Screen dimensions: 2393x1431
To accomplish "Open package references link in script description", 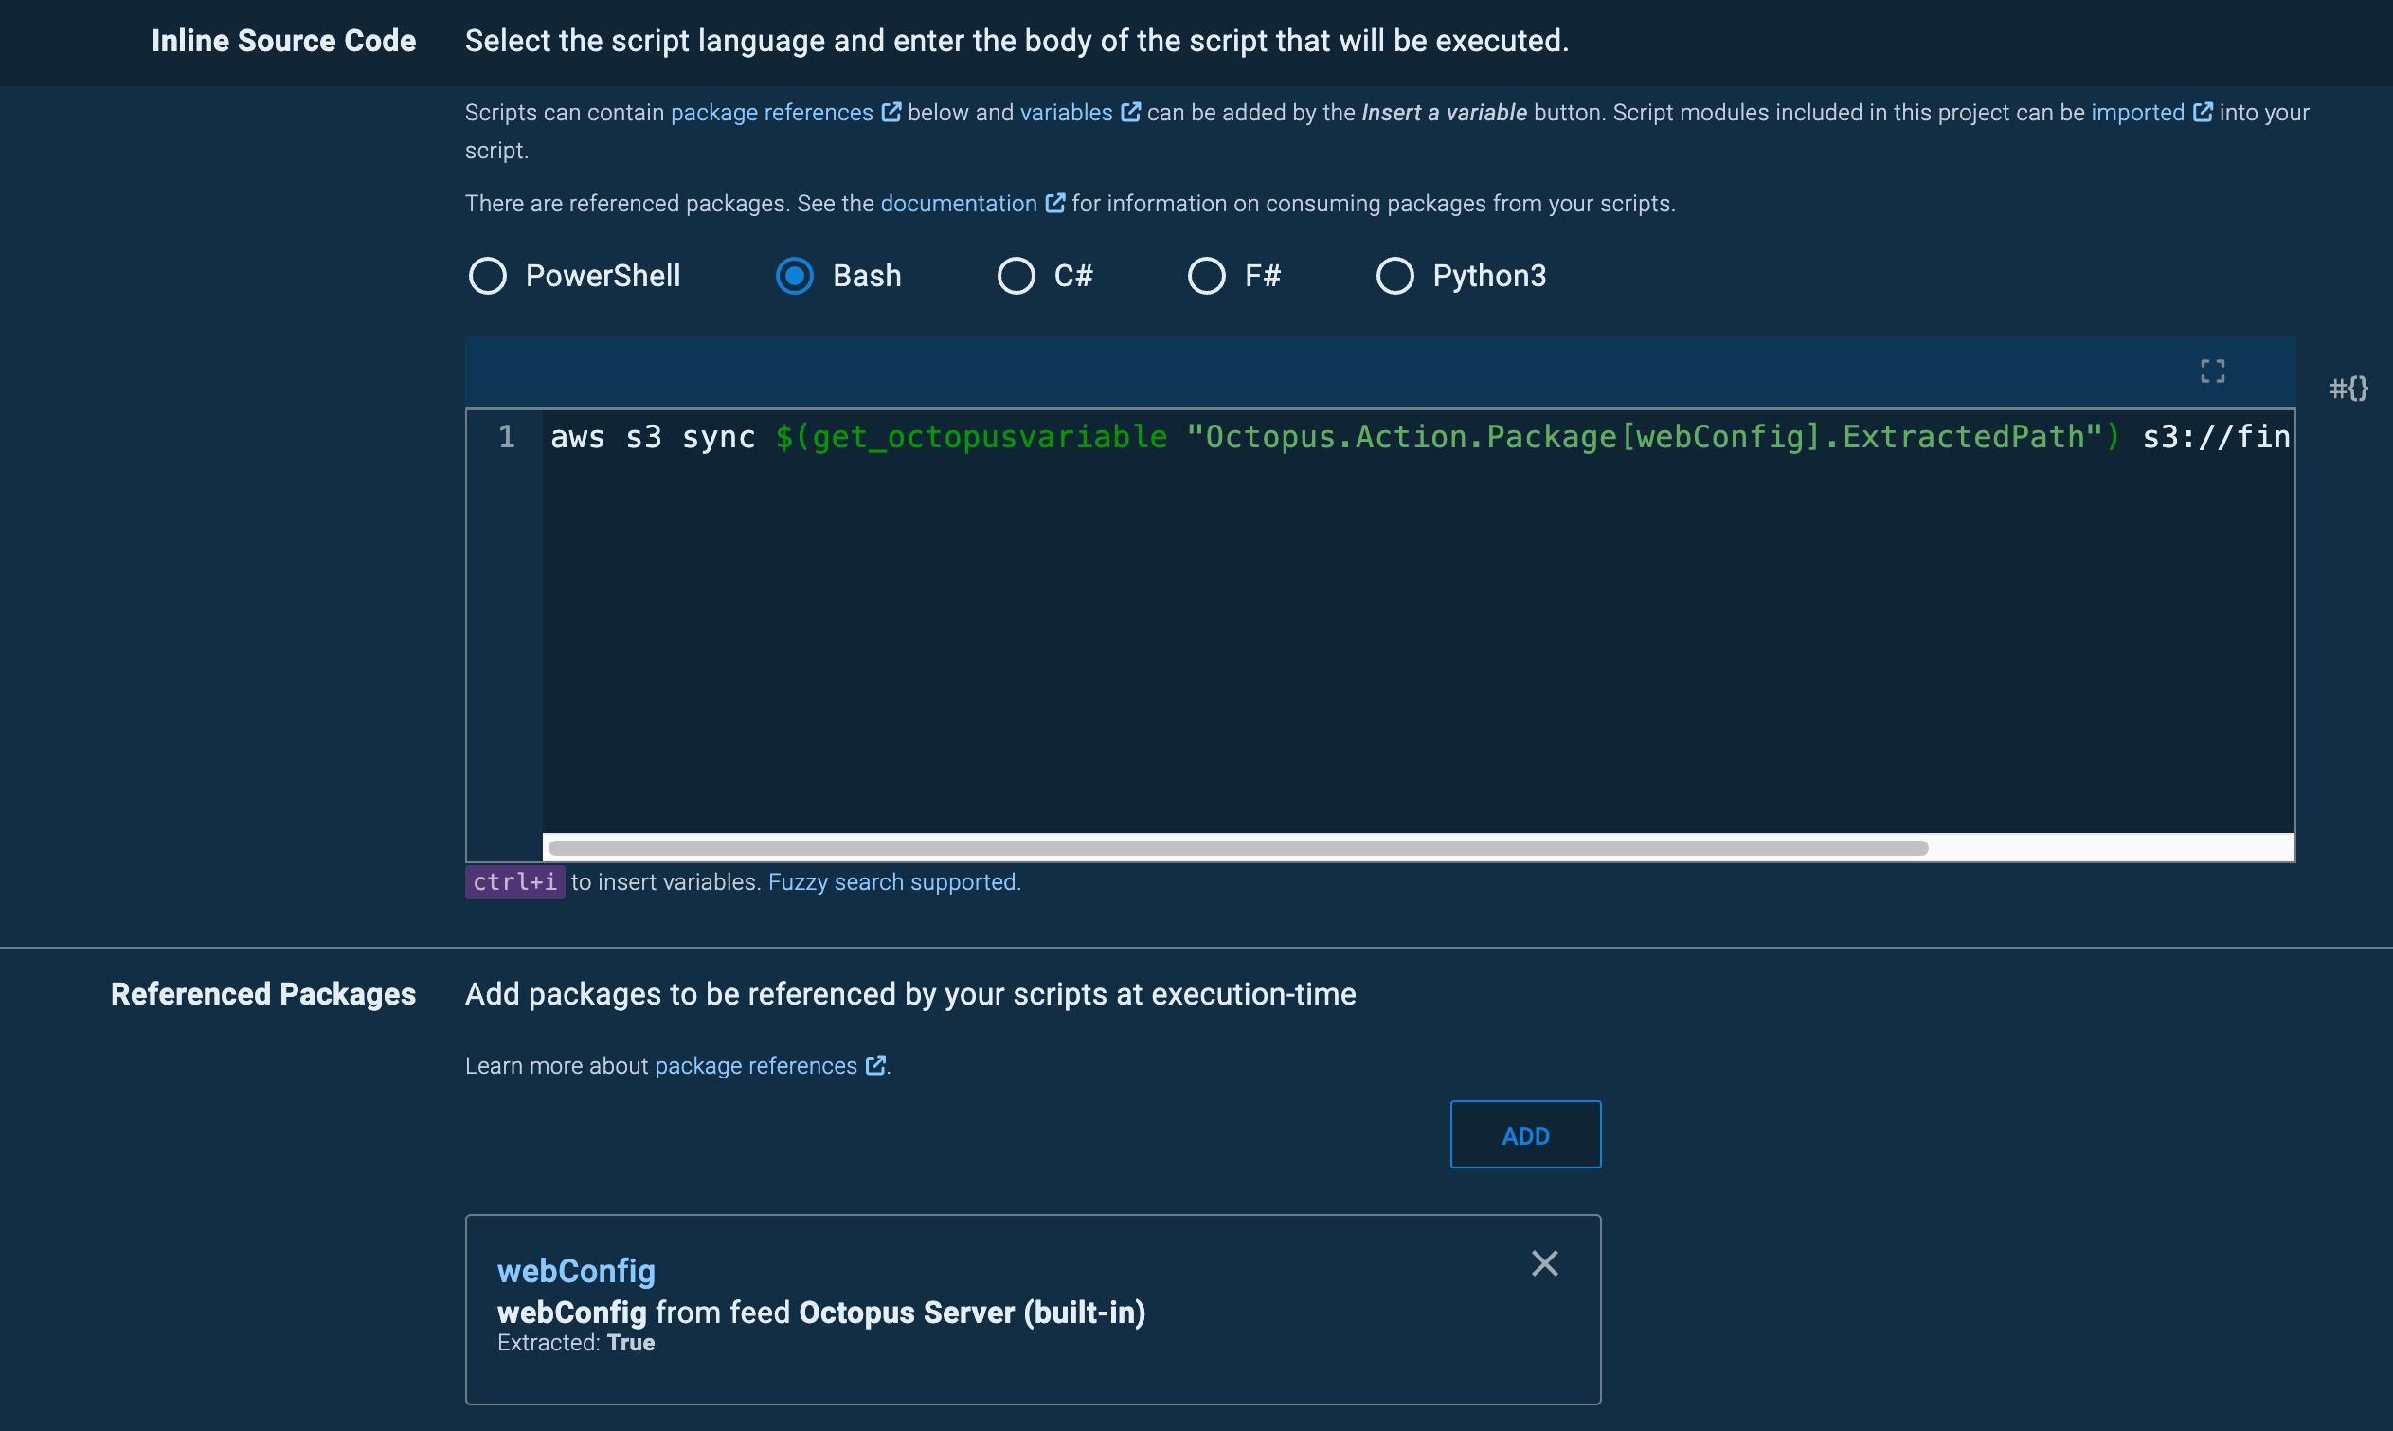I will pos(771,113).
